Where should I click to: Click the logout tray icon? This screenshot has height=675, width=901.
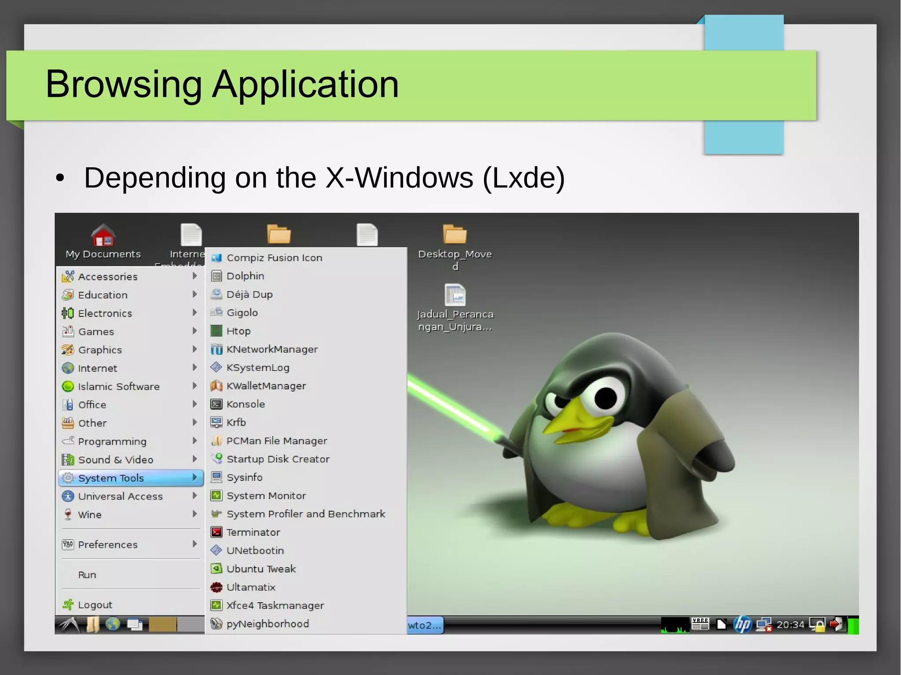837,624
